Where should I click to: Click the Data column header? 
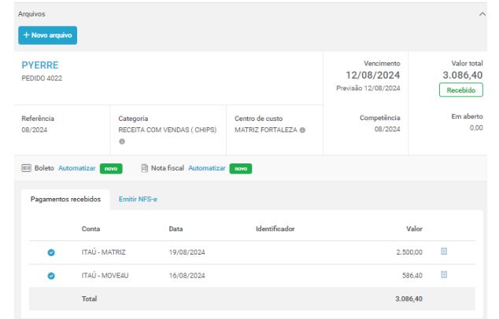click(176, 229)
